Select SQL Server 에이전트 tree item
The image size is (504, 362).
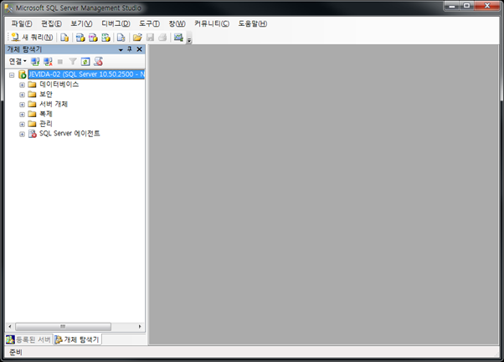(x=69, y=134)
